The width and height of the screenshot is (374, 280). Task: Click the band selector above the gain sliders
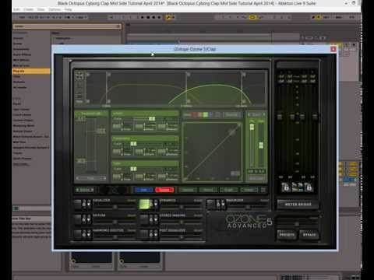pos(256,114)
